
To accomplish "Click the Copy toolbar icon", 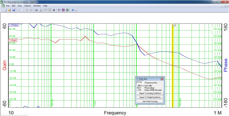I will coord(23,10).
